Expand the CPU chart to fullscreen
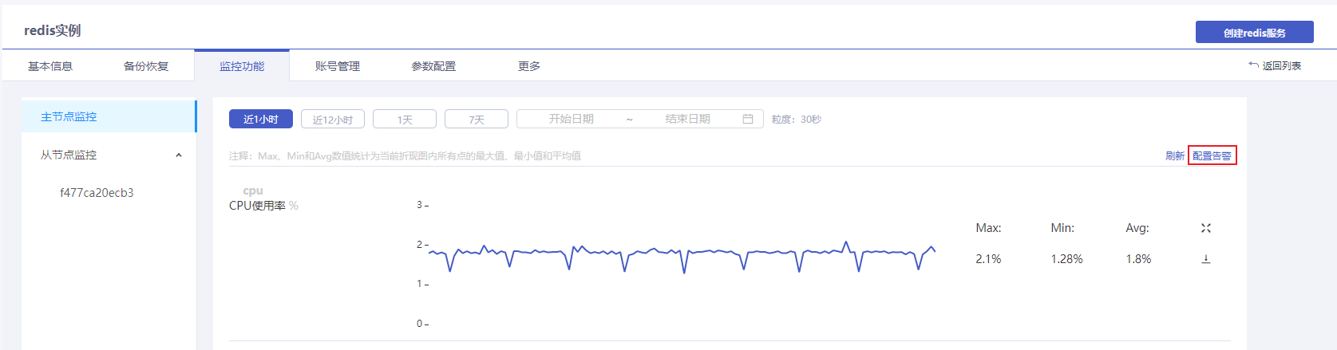The image size is (1337, 350). tap(1206, 228)
